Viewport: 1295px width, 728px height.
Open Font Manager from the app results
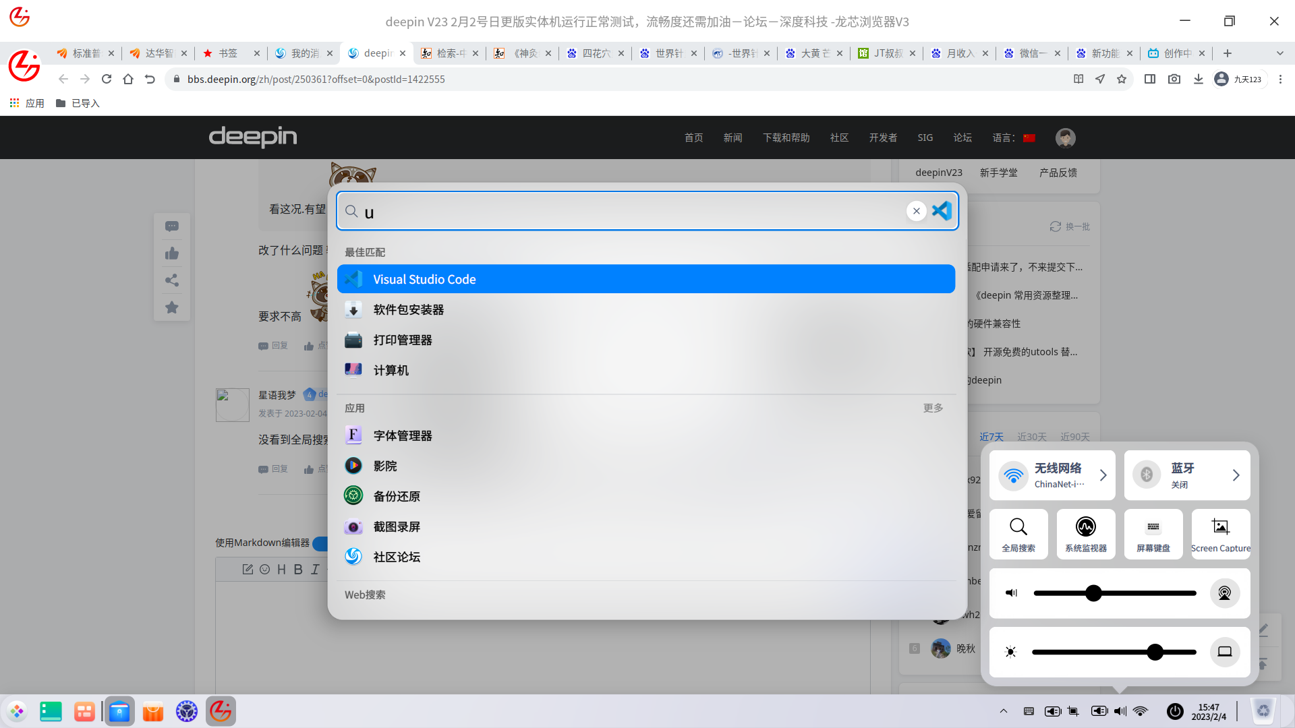click(403, 436)
